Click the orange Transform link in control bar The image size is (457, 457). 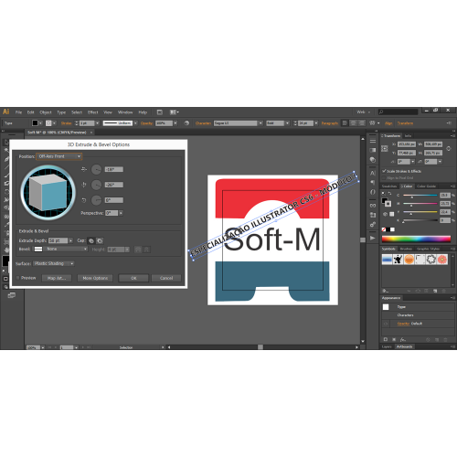pos(405,123)
